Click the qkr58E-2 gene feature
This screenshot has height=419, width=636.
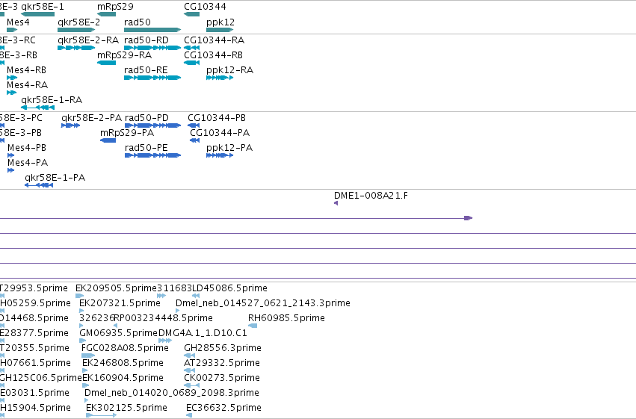(76, 30)
